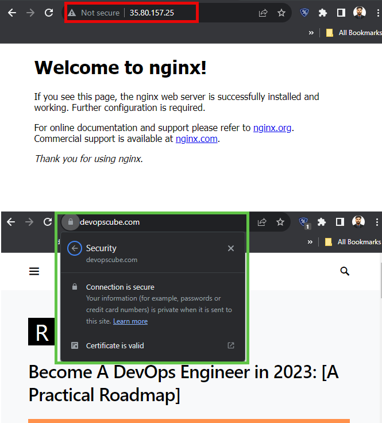Open the nginx.org link
382x423 pixels.
pyautogui.click(x=272, y=128)
